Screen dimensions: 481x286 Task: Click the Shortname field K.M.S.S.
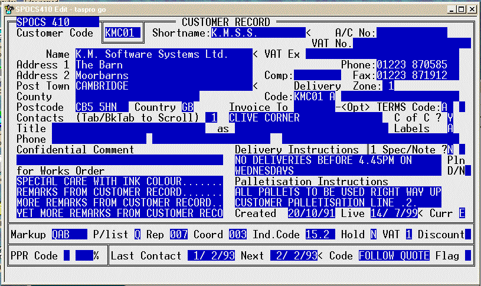click(x=258, y=33)
